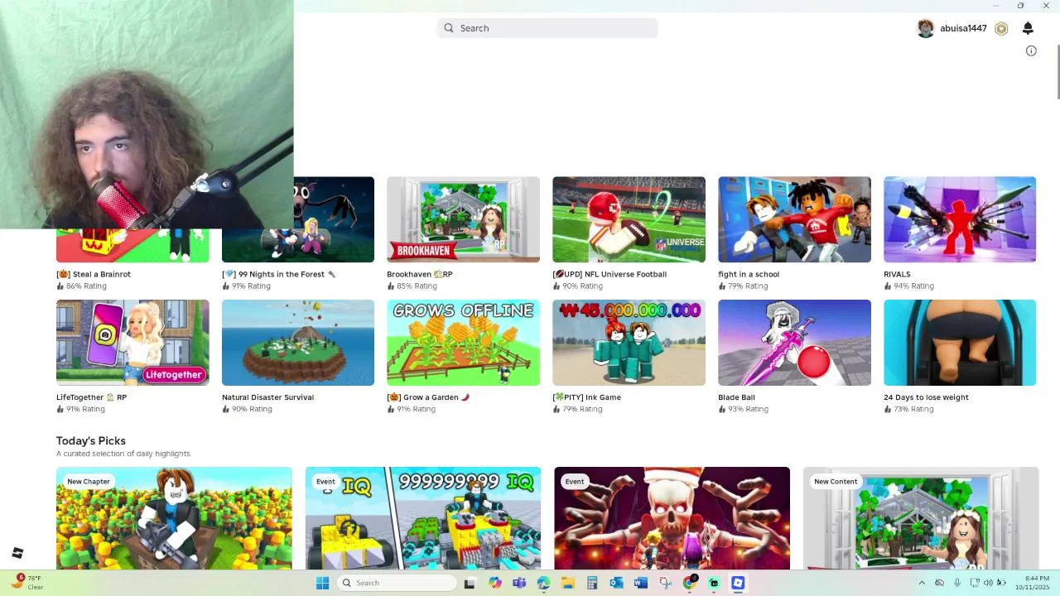
Task: Click the green app icon next to Chrome
Action: click(714, 583)
